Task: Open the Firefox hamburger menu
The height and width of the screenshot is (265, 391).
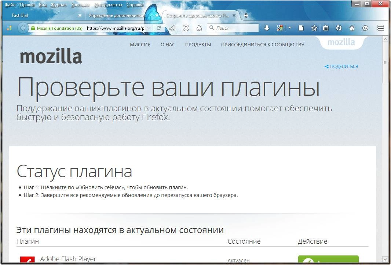Action: point(380,28)
